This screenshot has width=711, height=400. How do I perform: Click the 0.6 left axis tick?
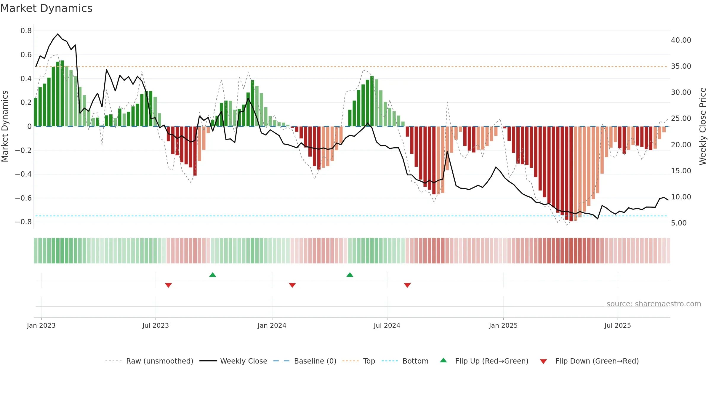[x=26, y=55]
